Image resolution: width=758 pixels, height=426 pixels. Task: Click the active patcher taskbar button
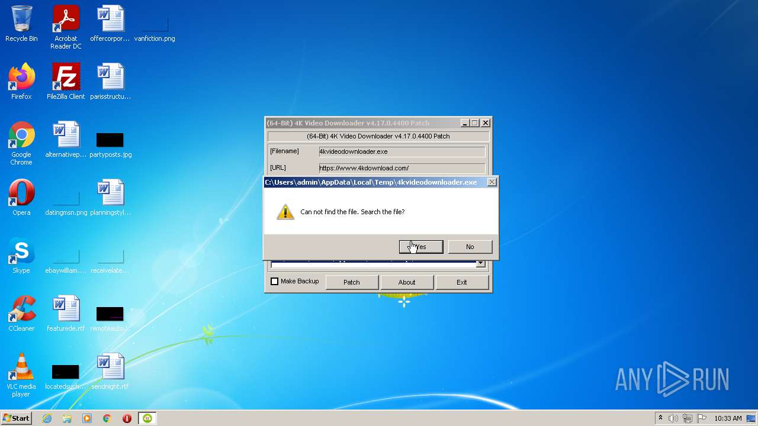point(147,418)
